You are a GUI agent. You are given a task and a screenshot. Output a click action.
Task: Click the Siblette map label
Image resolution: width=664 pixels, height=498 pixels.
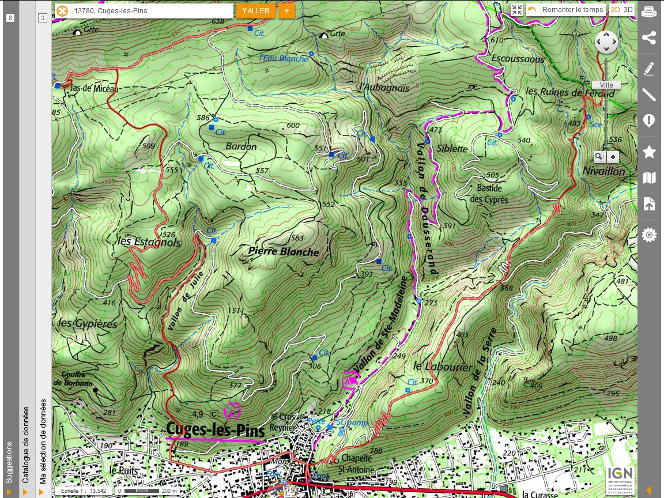(452, 149)
